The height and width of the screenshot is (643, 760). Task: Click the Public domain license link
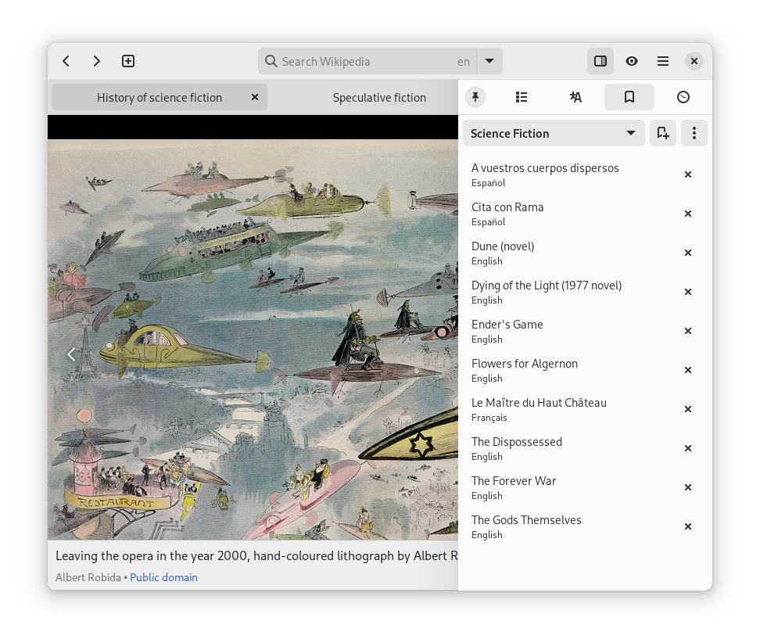pos(163,577)
